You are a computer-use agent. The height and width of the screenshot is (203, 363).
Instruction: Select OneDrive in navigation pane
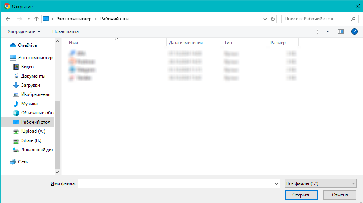pos(27,45)
